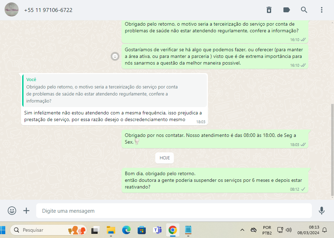334x238 pixels.
Task: Search within the conversation using magnifier icon
Action: (304, 10)
